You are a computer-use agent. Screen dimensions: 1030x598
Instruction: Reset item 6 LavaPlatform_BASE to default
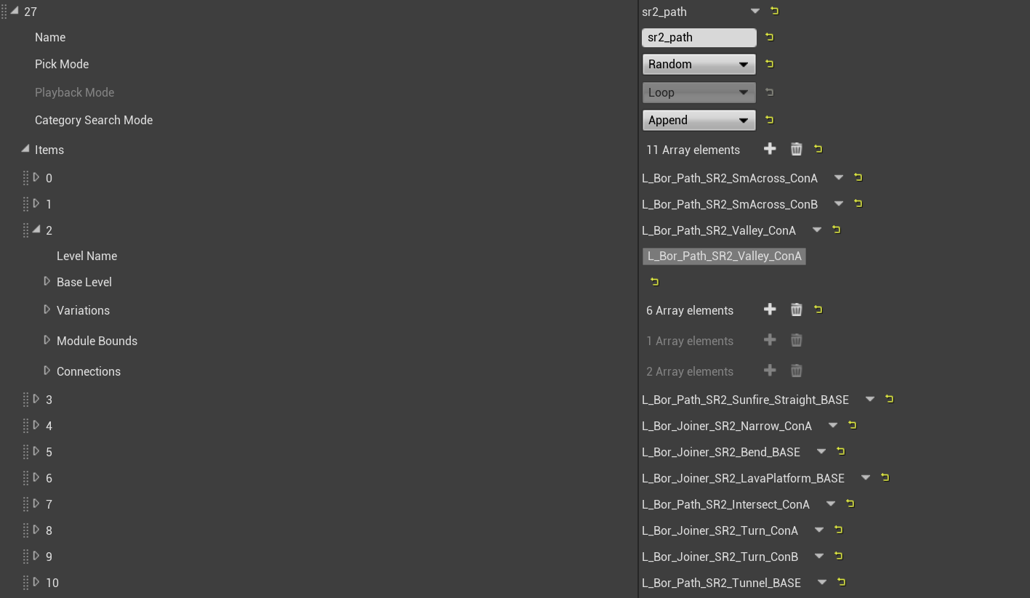click(x=885, y=477)
